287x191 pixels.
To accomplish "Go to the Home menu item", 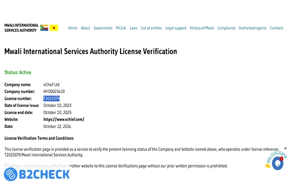I will [73, 28].
